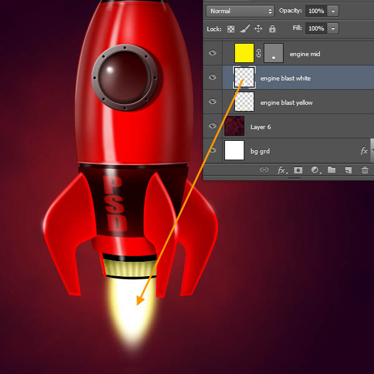Hide the engine mid layer
The height and width of the screenshot is (374, 374).
click(213, 54)
